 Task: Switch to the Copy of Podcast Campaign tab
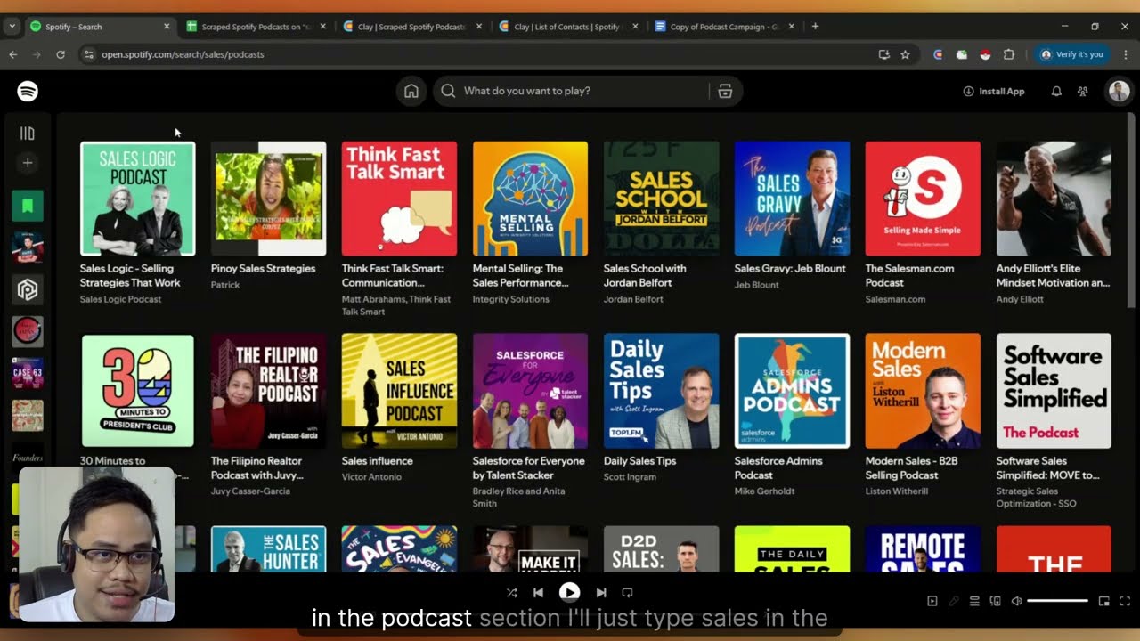725,27
